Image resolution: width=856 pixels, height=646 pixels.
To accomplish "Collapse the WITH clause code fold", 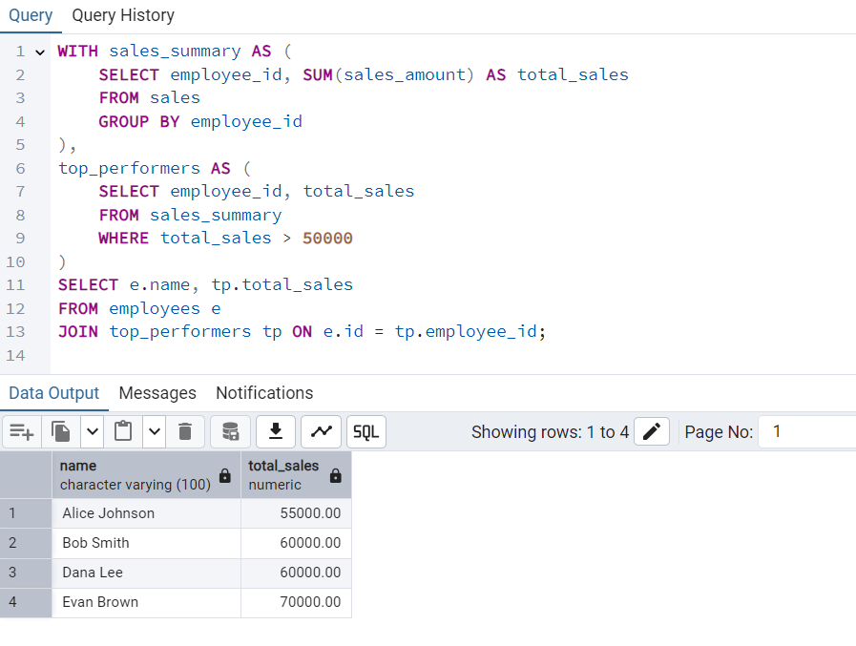I will click(x=42, y=51).
